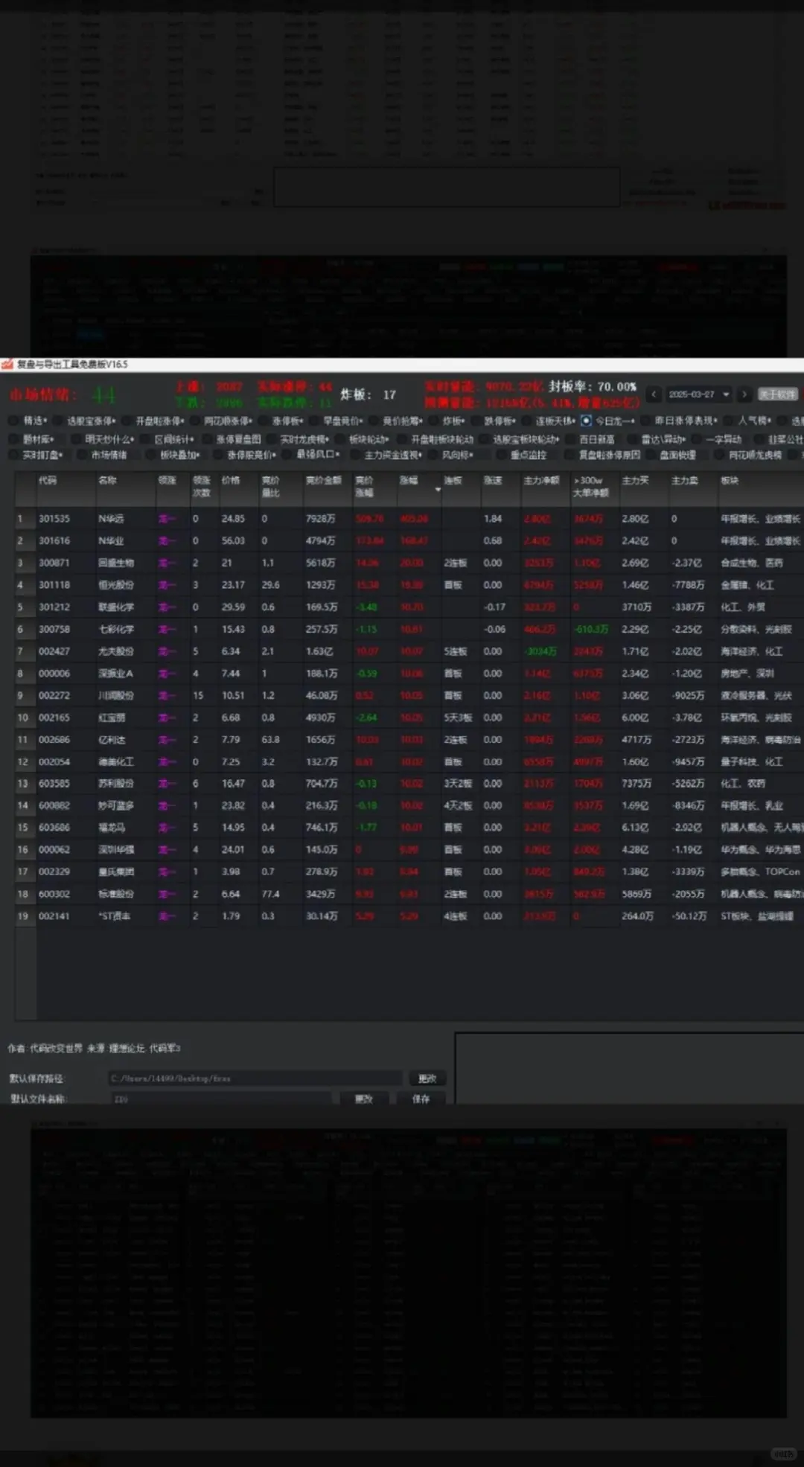Select the 人气榜 radio option
The height and width of the screenshot is (1467, 804).
747,421
